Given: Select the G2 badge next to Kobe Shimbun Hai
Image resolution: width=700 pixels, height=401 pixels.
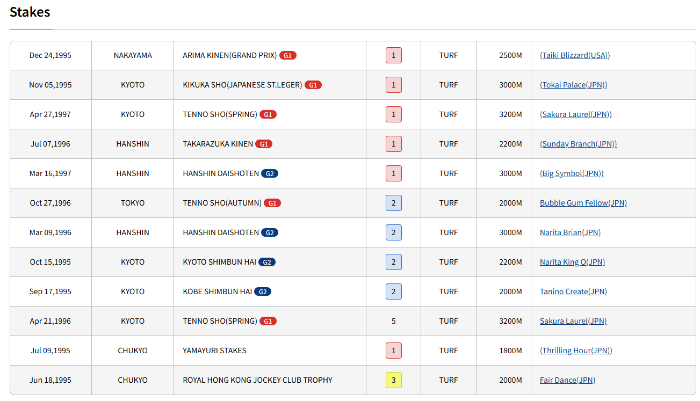Looking at the screenshot, I should click(263, 291).
